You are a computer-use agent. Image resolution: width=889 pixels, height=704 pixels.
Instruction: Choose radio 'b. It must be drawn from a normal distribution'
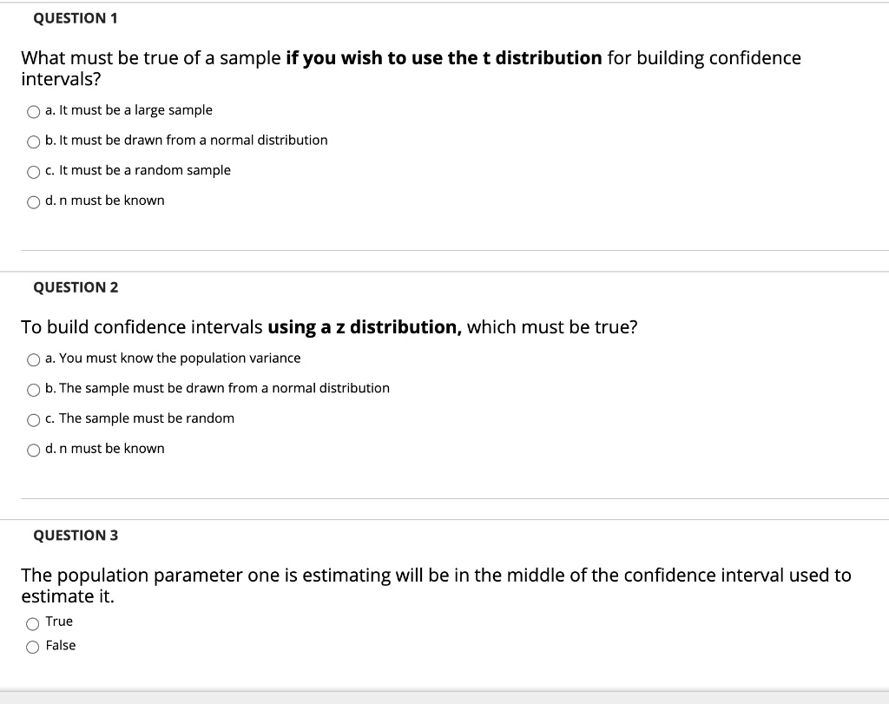(x=33, y=141)
